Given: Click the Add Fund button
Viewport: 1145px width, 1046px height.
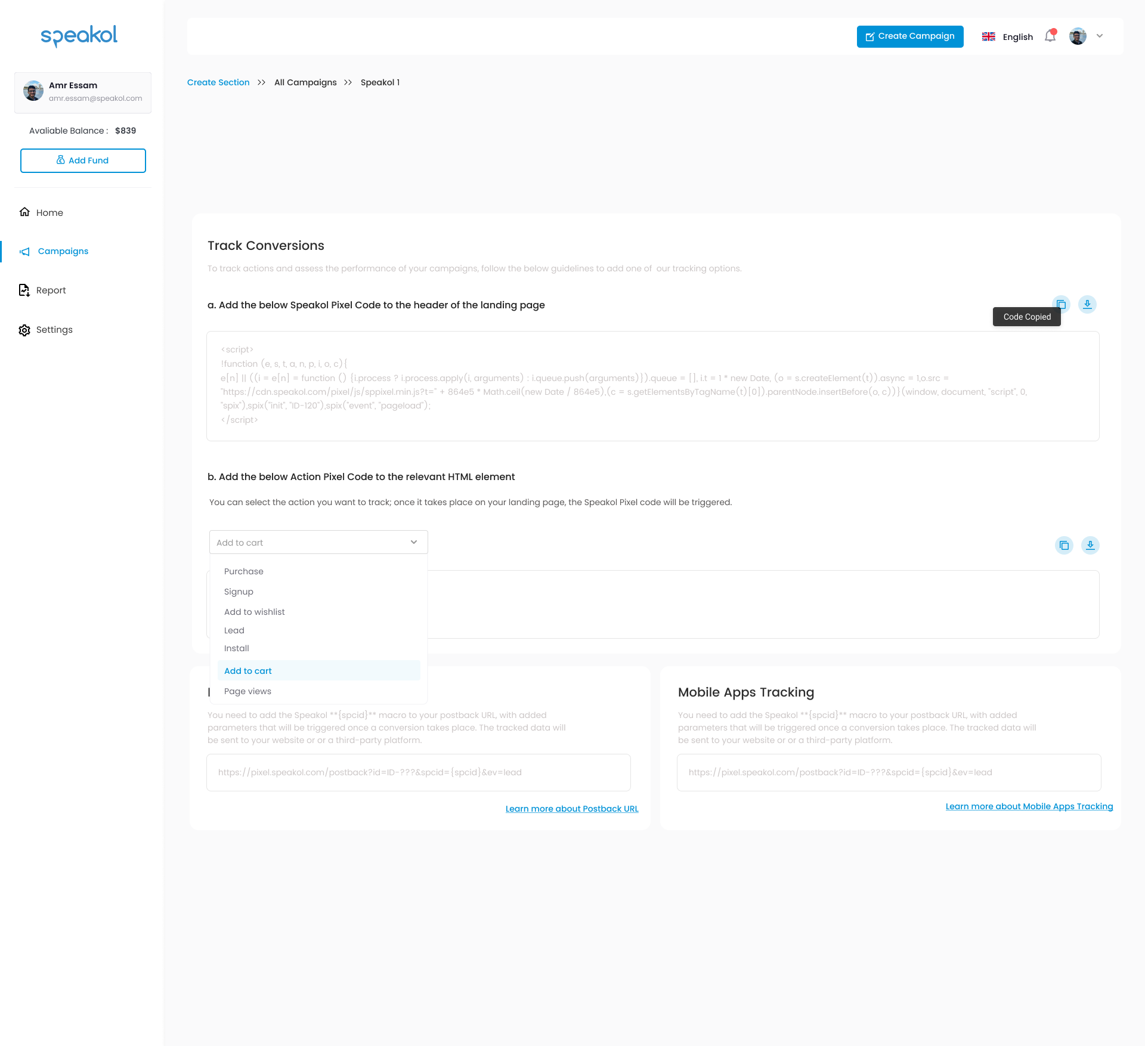Looking at the screenshot, I should [x=83, y=160].
